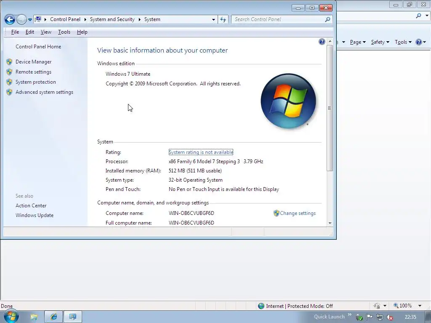
Task: Open Internet Explorer search provider dropdown
Action: coord(427,16)
